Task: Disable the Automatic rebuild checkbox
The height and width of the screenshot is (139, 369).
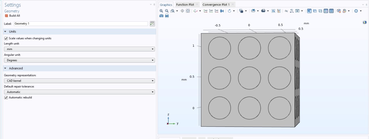Action: [x=6, y=98]
